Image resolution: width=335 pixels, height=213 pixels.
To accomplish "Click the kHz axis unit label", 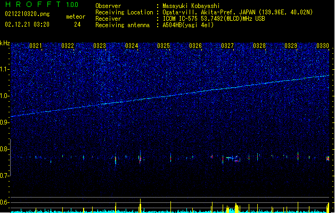I will pos(5,43).
